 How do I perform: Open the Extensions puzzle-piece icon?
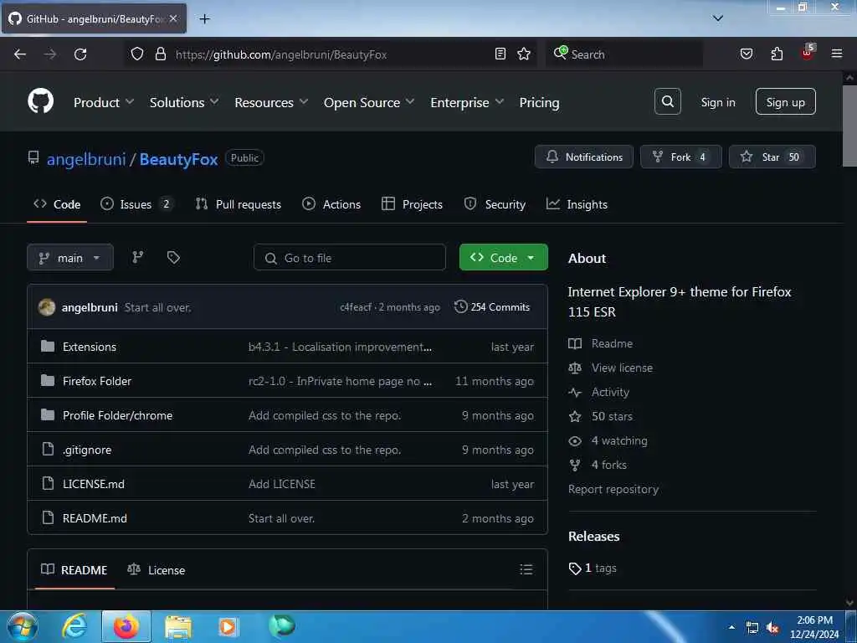click(x=777, y=54)
